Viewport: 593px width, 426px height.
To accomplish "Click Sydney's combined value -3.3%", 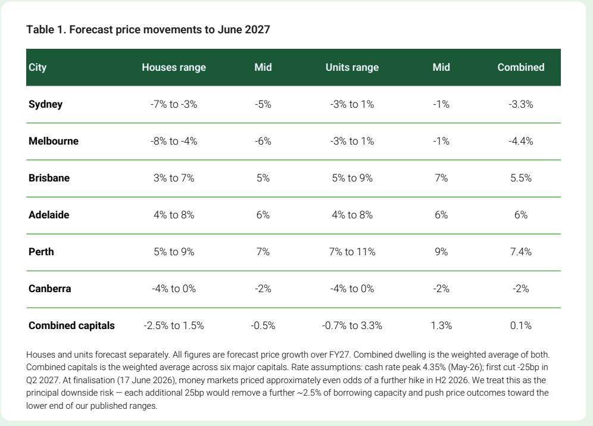I will pyautogui.click(x=521, y=104).
